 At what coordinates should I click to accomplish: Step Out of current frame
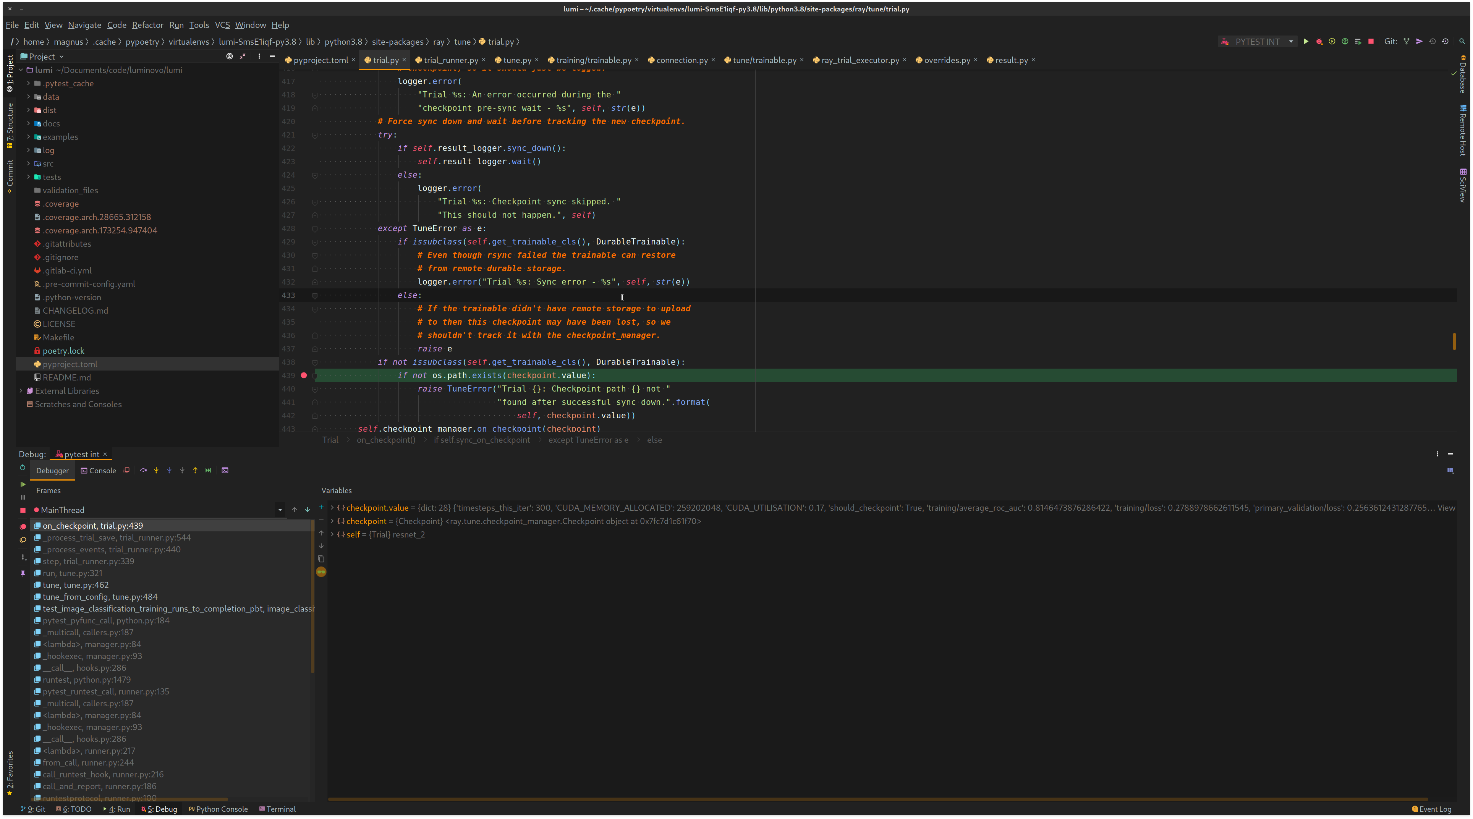pyautogui.click(x=195, y=471)
